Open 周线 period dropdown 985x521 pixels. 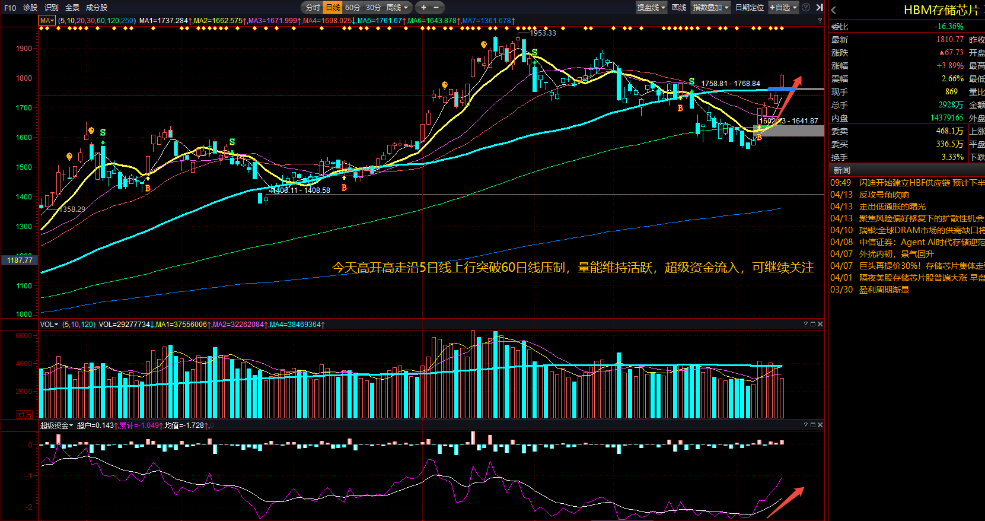397,8
